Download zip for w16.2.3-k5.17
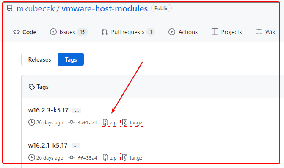The width and height of the screenshot is (284, 168). [x=109, y=123]
